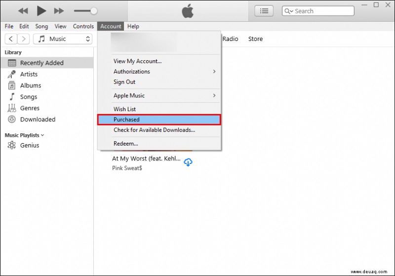Click the At My Worst song title
Image resolution: width=395 pixels, height=276 pixels.
pos(146,158)
